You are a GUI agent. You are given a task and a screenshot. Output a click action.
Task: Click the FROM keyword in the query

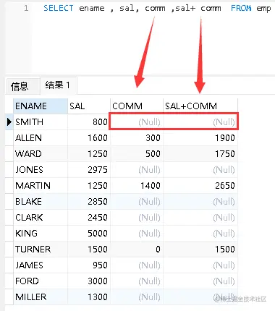pos(241,8)
